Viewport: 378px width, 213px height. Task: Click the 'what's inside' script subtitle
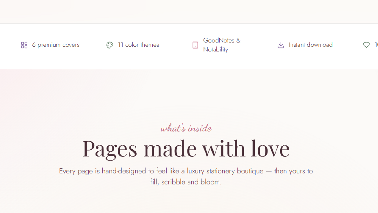coord(186,128)
